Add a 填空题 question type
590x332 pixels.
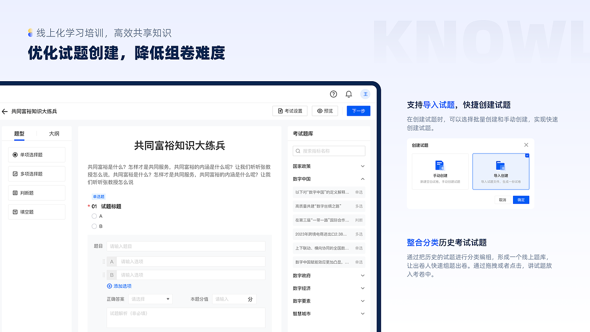[x=37, y=212]
